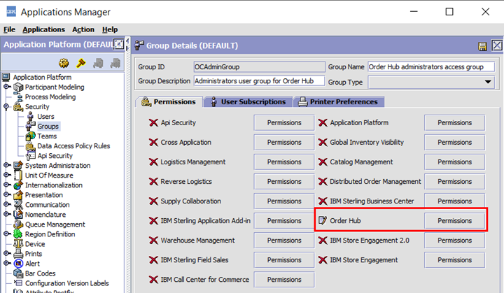Select the Permissions tab
The height and width of the screenshot is (293, 504).
point(169,102)
